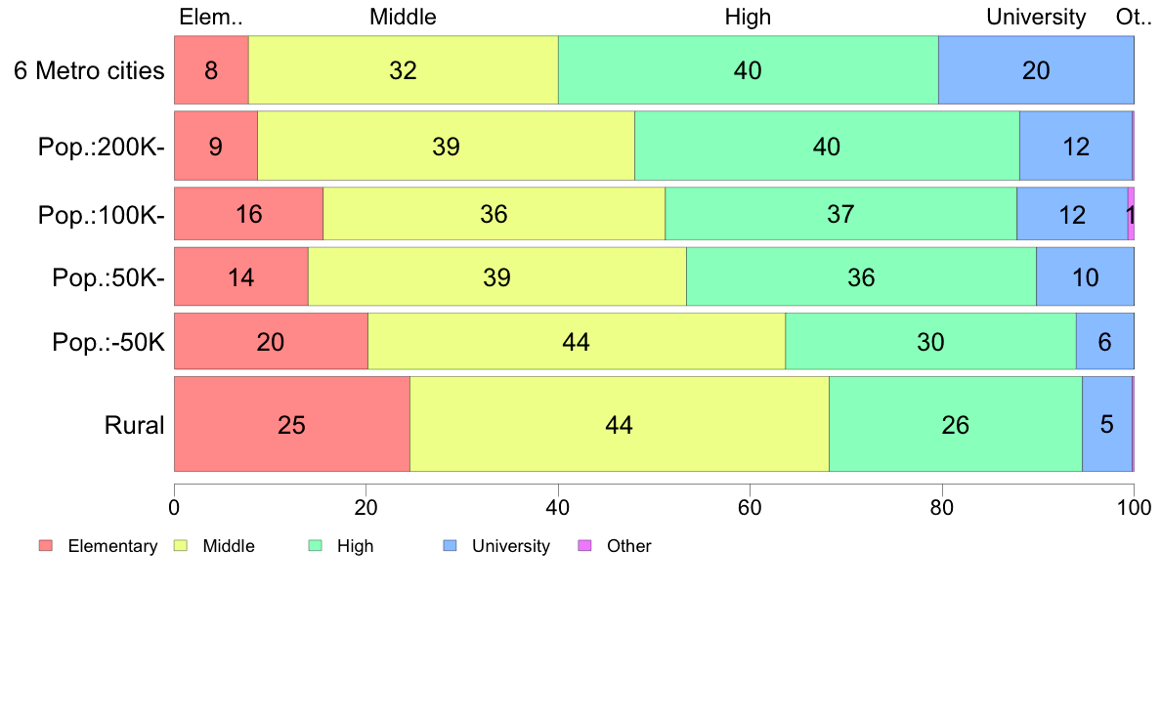1161x719 pixels.
Task: Click the Rural row label
Action: click(134, 425)
